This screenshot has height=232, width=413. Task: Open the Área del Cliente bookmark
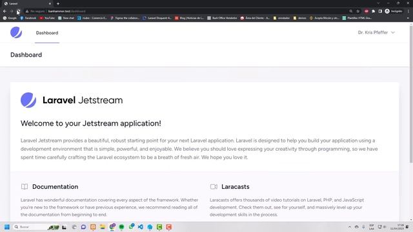click(x=255, y=18)
